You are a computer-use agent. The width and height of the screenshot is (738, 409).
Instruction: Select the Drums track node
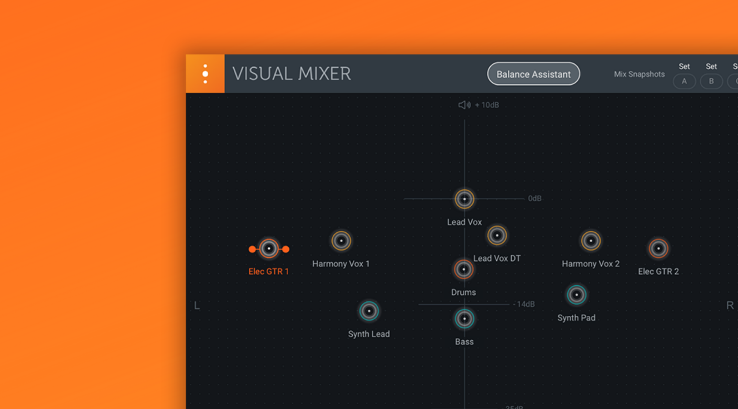tap(463, 270)
